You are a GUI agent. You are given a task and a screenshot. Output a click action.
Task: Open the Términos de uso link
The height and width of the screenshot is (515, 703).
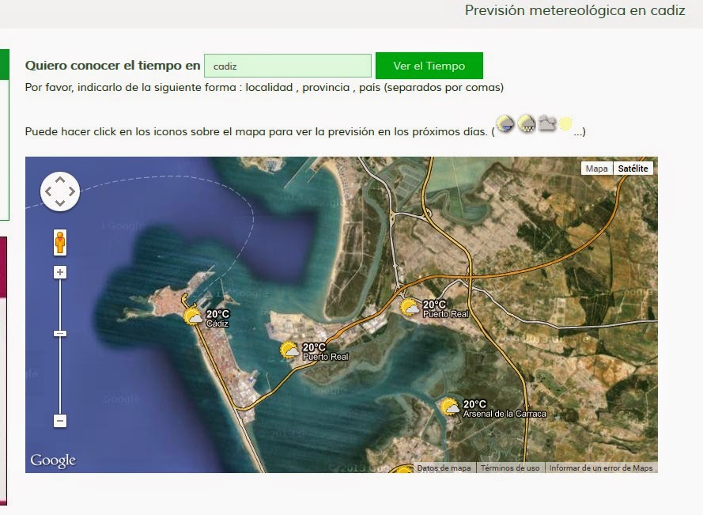509,468
